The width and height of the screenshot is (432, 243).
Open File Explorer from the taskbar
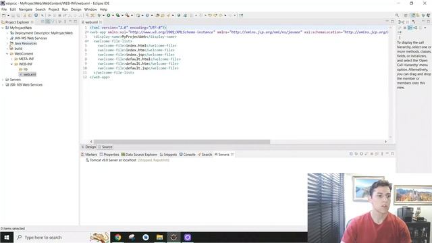point(159,237)
